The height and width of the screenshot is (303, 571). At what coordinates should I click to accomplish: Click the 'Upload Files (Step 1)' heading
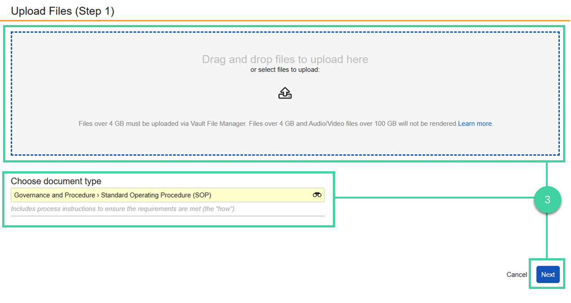point(63,11)
